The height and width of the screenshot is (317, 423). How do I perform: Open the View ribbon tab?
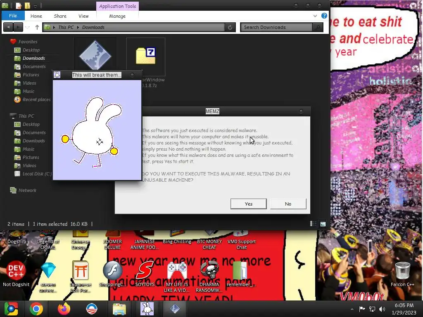tap(83, 16)
